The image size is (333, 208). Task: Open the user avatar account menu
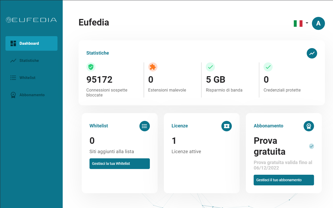[x=318, y=23]
